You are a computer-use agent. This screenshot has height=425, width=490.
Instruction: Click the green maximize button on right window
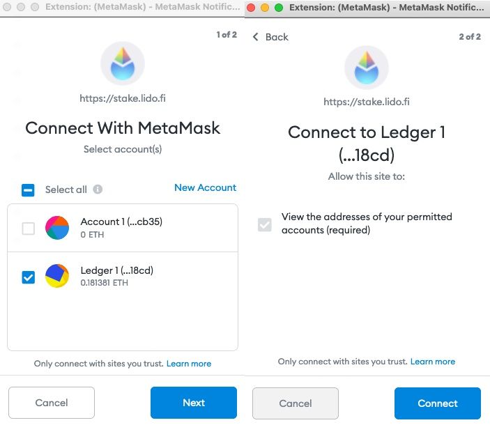278,8
